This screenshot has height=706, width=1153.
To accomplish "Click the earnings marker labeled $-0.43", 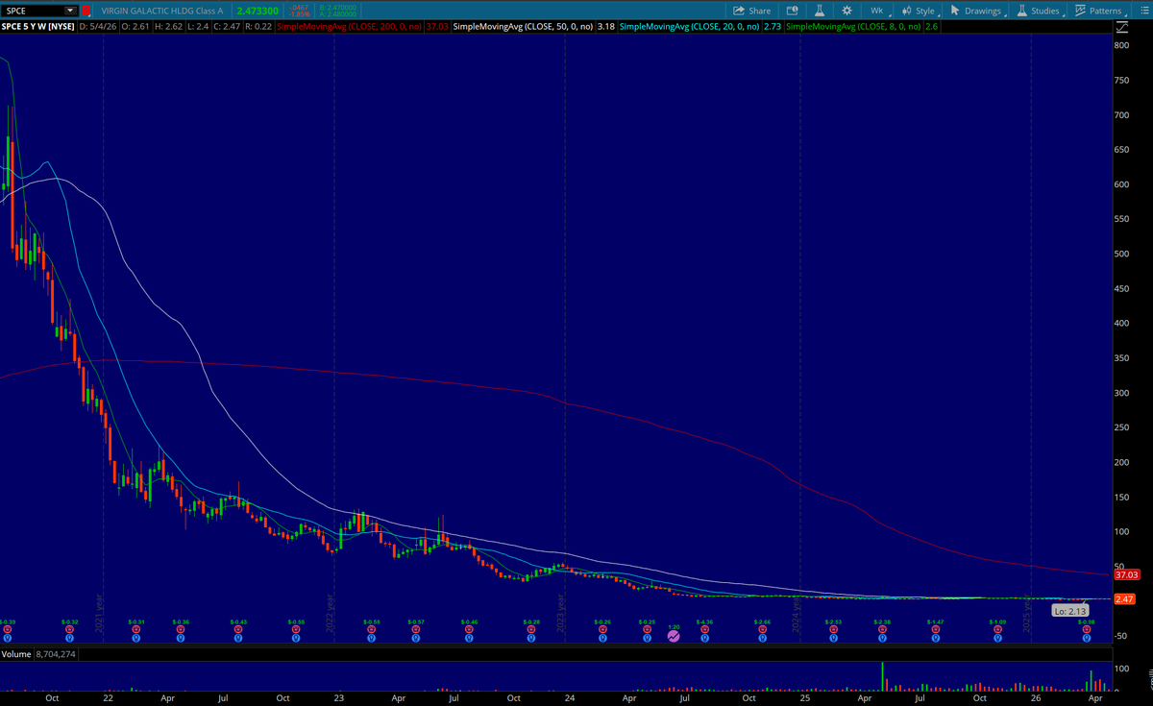I will tap(238, 632).
